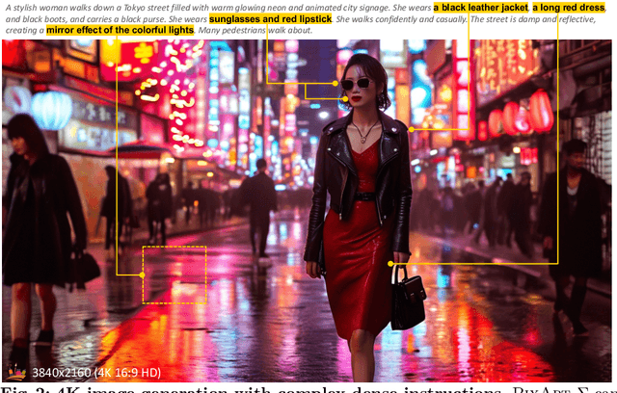Click the woman's sunglasses
617x393 pixels.
pos(357,84)
